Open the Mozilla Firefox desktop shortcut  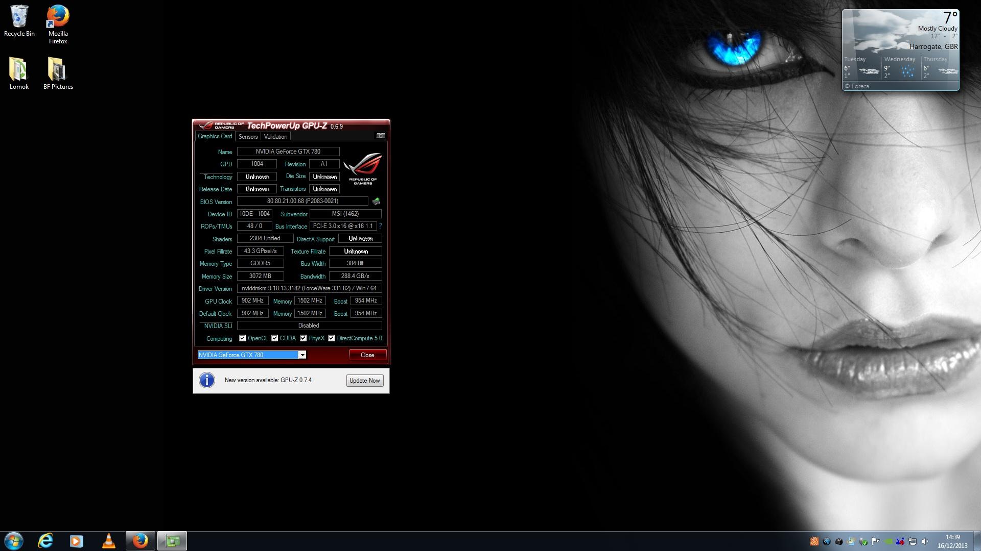[58, 24]
